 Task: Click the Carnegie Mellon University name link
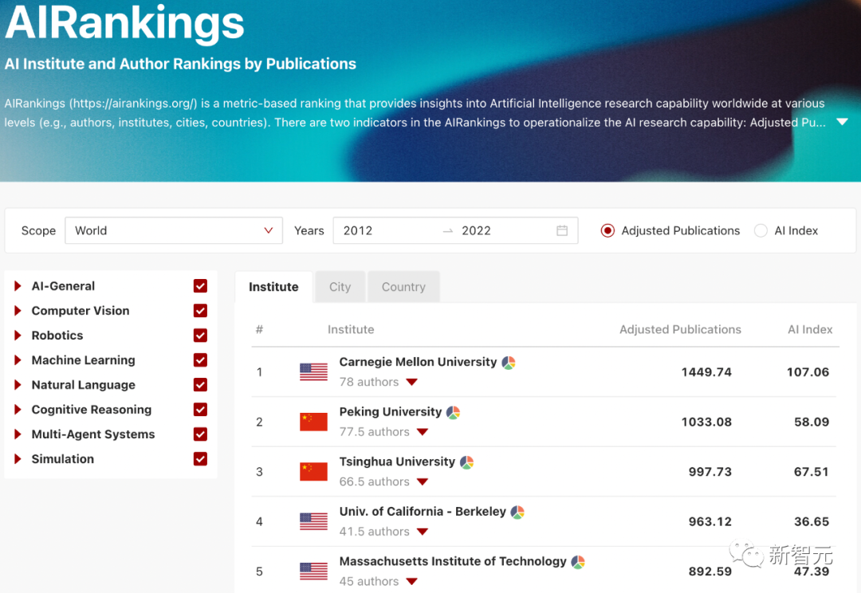pyautogui.click(x=418, y=362)
